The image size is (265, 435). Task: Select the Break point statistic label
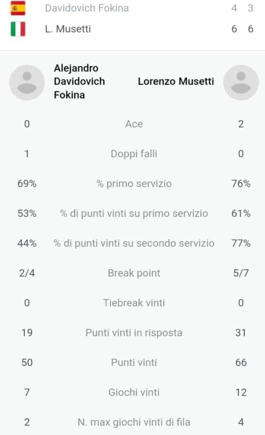(x=134, y=273)
